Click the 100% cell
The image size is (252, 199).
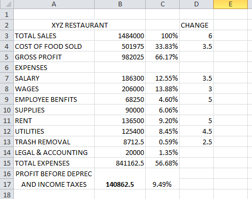pyautogui.click(x=163, y=36)
